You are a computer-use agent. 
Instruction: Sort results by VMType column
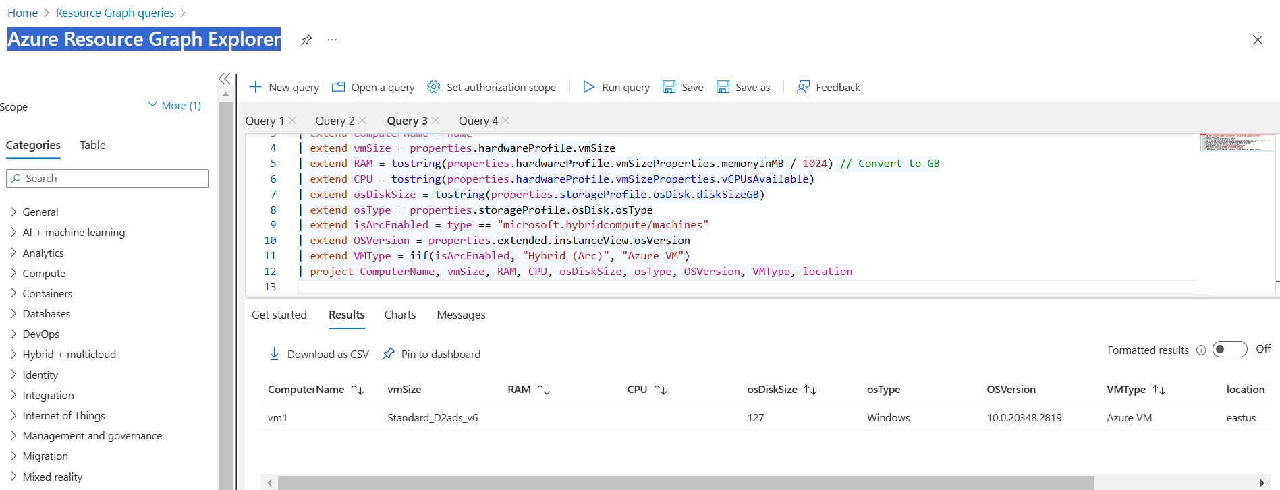point(1159,390)
